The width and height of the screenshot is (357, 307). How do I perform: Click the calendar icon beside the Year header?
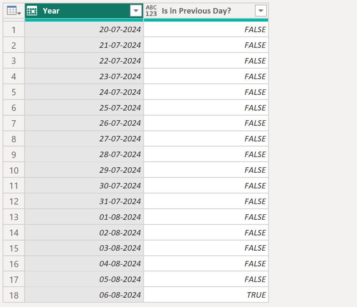(32, 10)
